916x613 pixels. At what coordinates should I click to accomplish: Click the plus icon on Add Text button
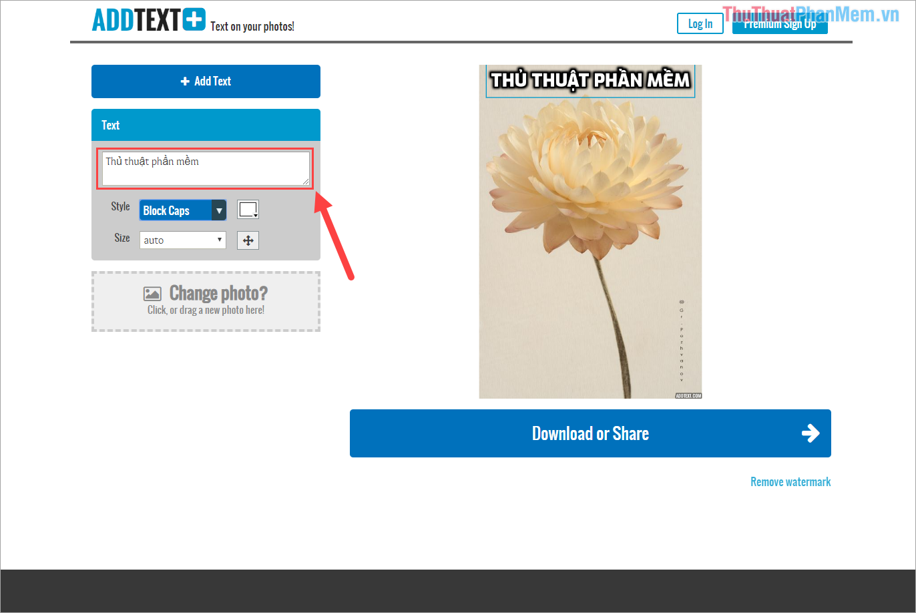click(184, 81)
